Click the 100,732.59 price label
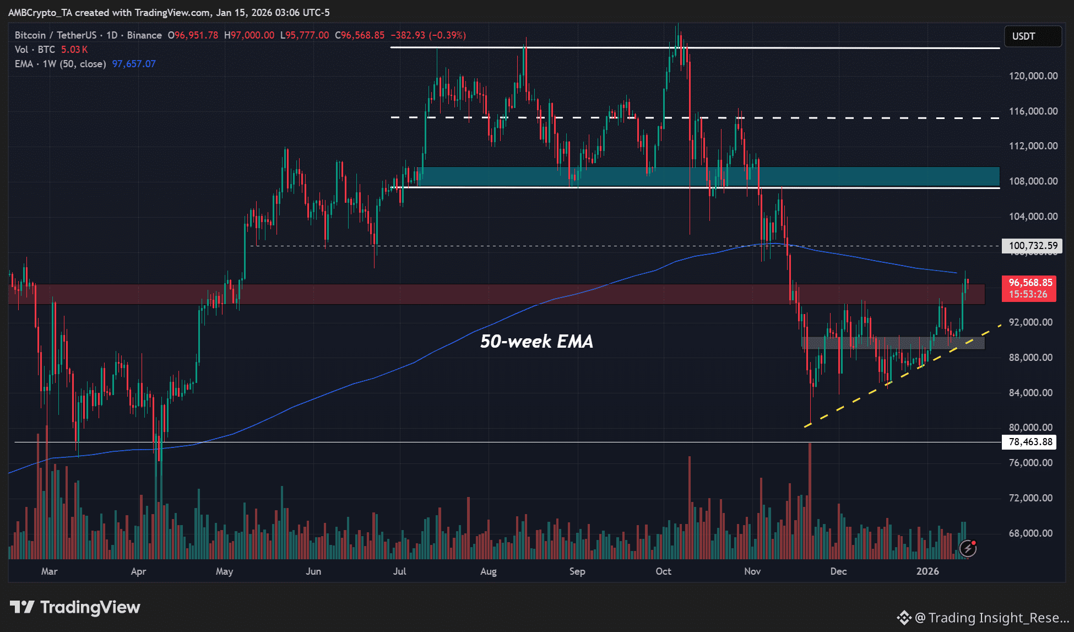1074x632 pixels. pos(1033,246)
